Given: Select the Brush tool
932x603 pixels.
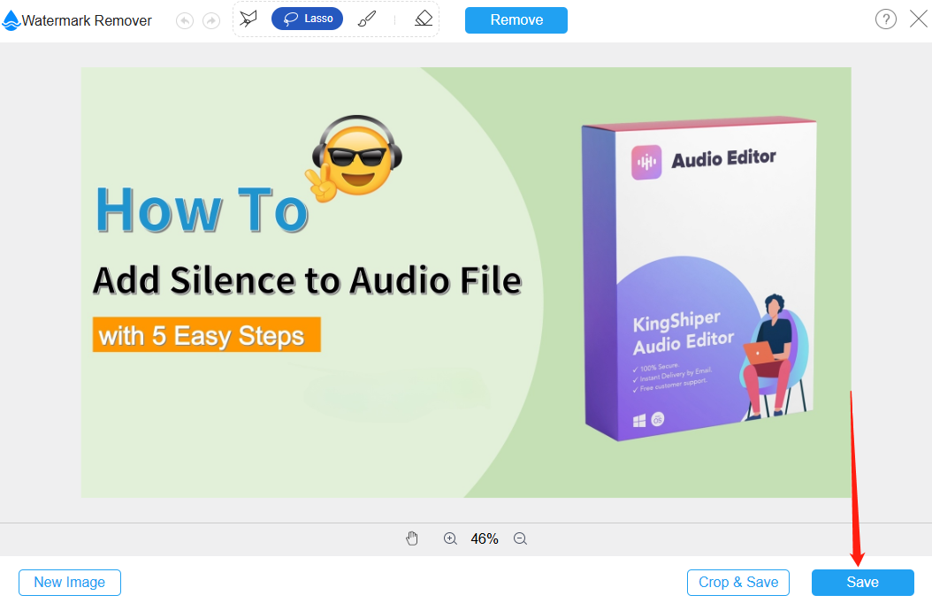Looking at the screenshot, I should (367, 19).
